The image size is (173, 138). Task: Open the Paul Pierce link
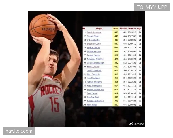point(92,93)
